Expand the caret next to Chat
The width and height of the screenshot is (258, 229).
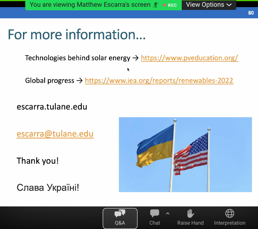point(168,214)
